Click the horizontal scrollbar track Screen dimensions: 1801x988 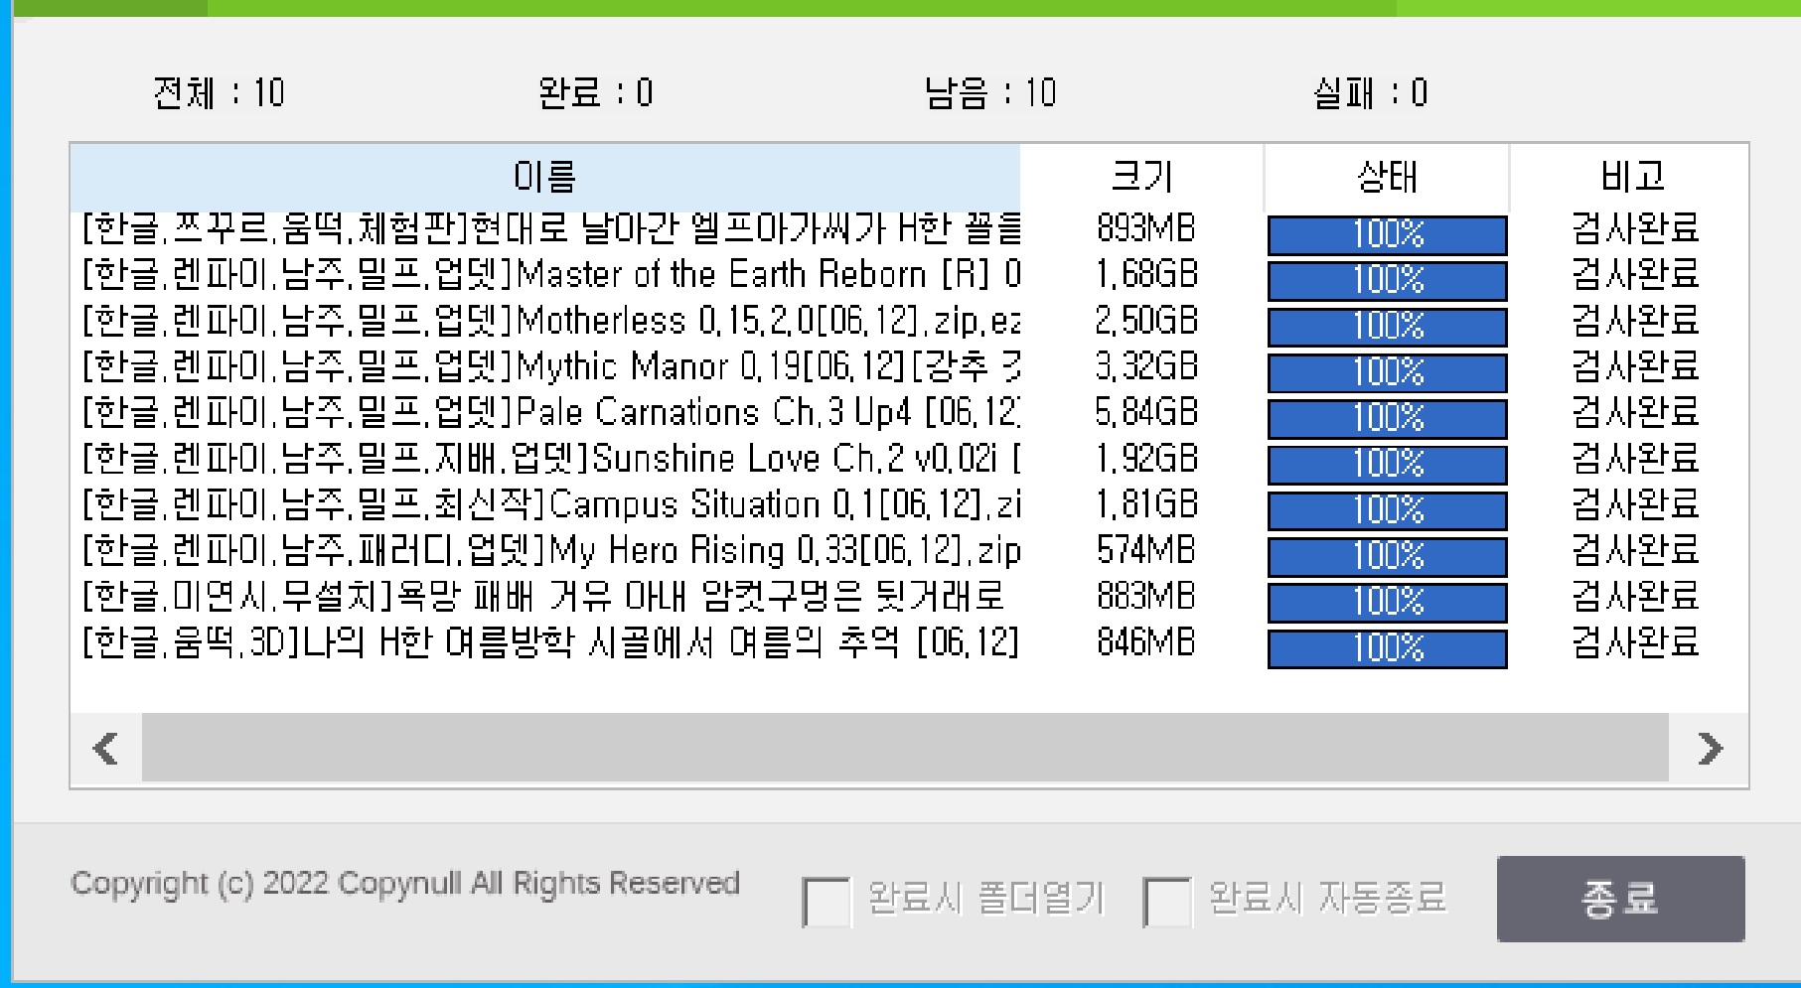(x=904, y=748)
